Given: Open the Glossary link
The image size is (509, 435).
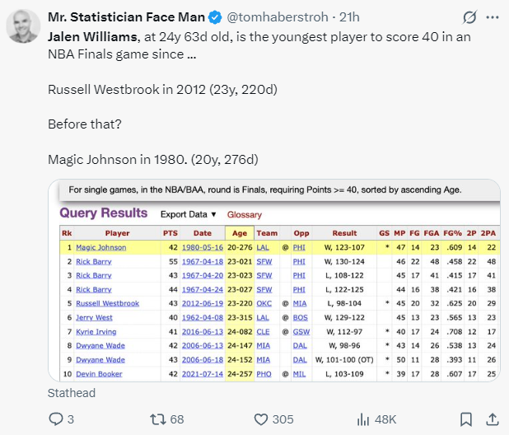Looking at the screenshot, I should 245,214.
